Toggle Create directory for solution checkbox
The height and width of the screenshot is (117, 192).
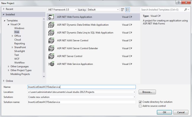140,102
